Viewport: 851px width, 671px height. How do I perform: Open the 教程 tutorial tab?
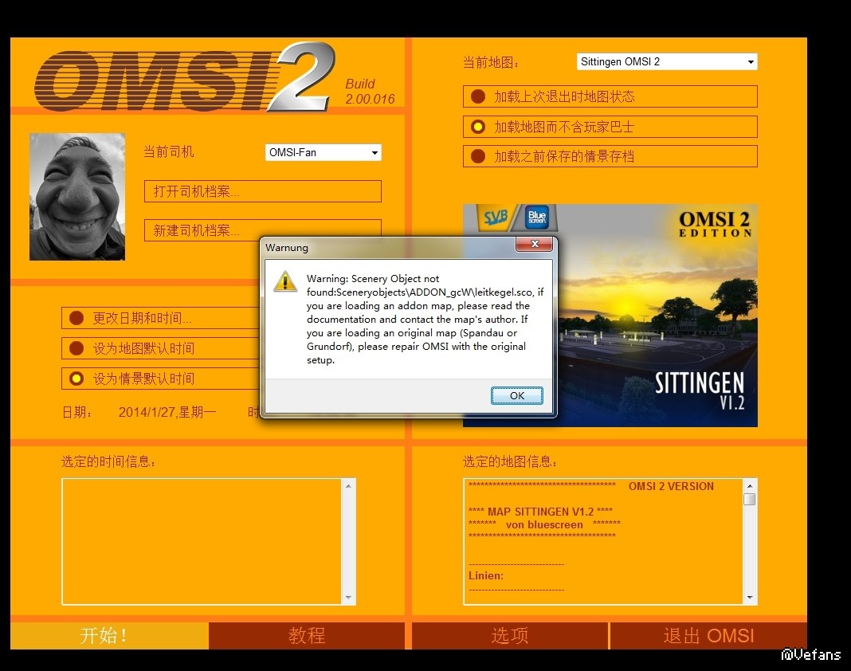click(307, 636)
